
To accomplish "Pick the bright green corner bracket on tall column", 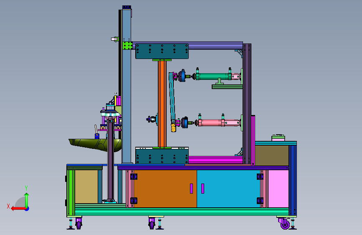I will pyautogui.click(x=127, y=46).
